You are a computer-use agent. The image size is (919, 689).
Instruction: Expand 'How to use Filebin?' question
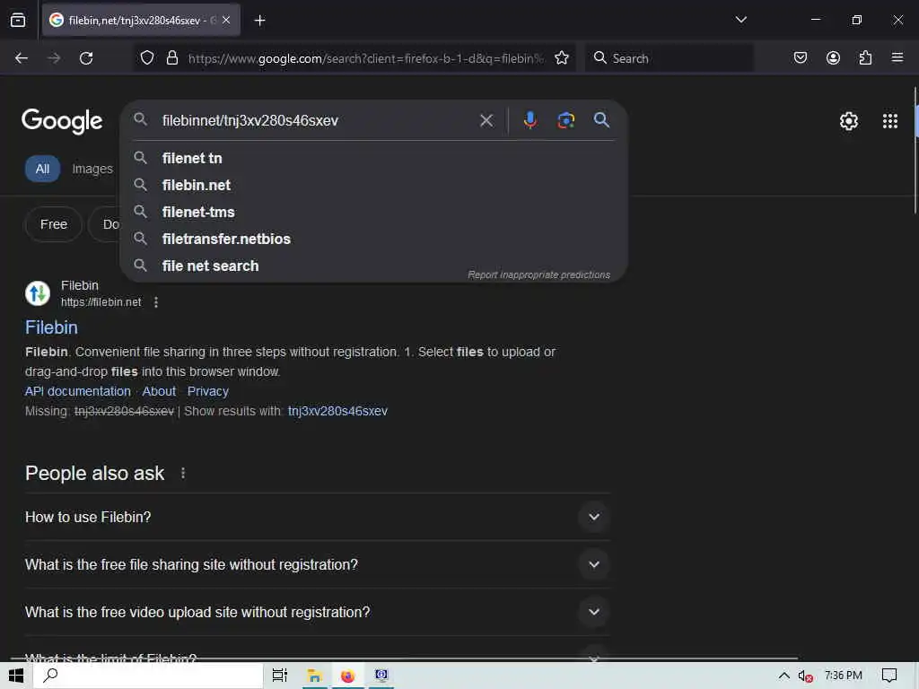pos(318,517)
